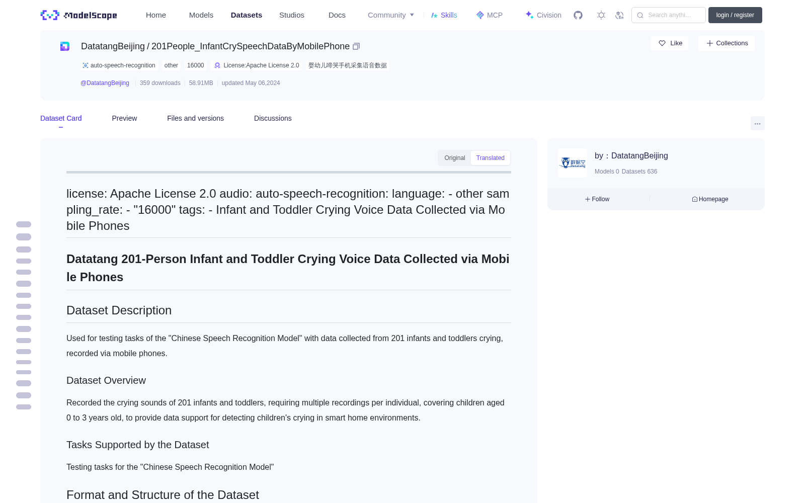The height and width of the screenshot is (503, 805).
Task: Click the search magnifier icon
Action: coord(640,15)
